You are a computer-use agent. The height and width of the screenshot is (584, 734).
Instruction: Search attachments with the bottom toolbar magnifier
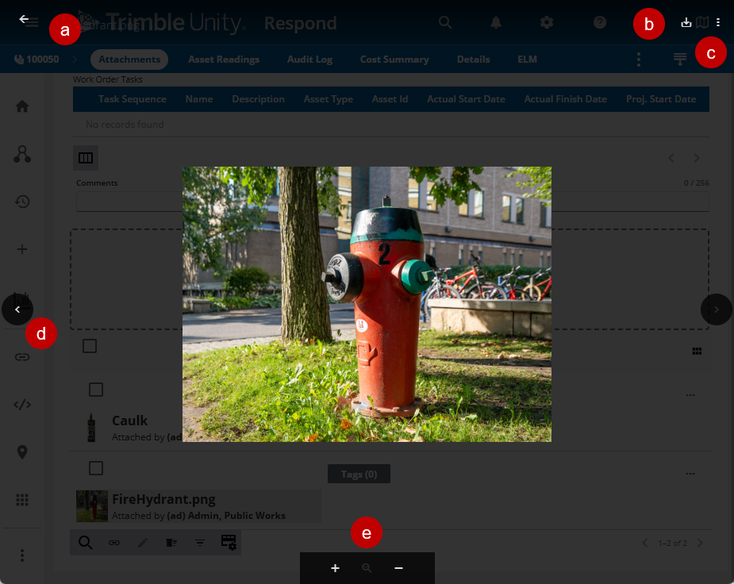pos(85,543)
